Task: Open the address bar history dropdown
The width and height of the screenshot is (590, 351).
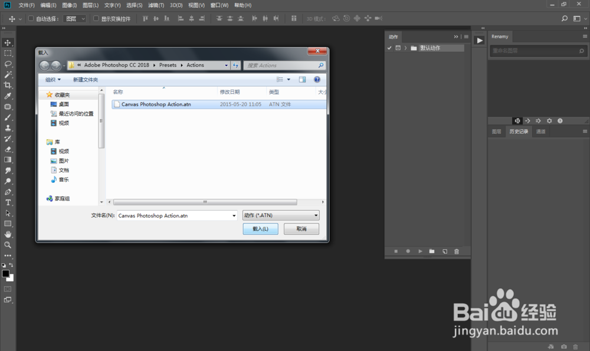Action: (226, 65)
